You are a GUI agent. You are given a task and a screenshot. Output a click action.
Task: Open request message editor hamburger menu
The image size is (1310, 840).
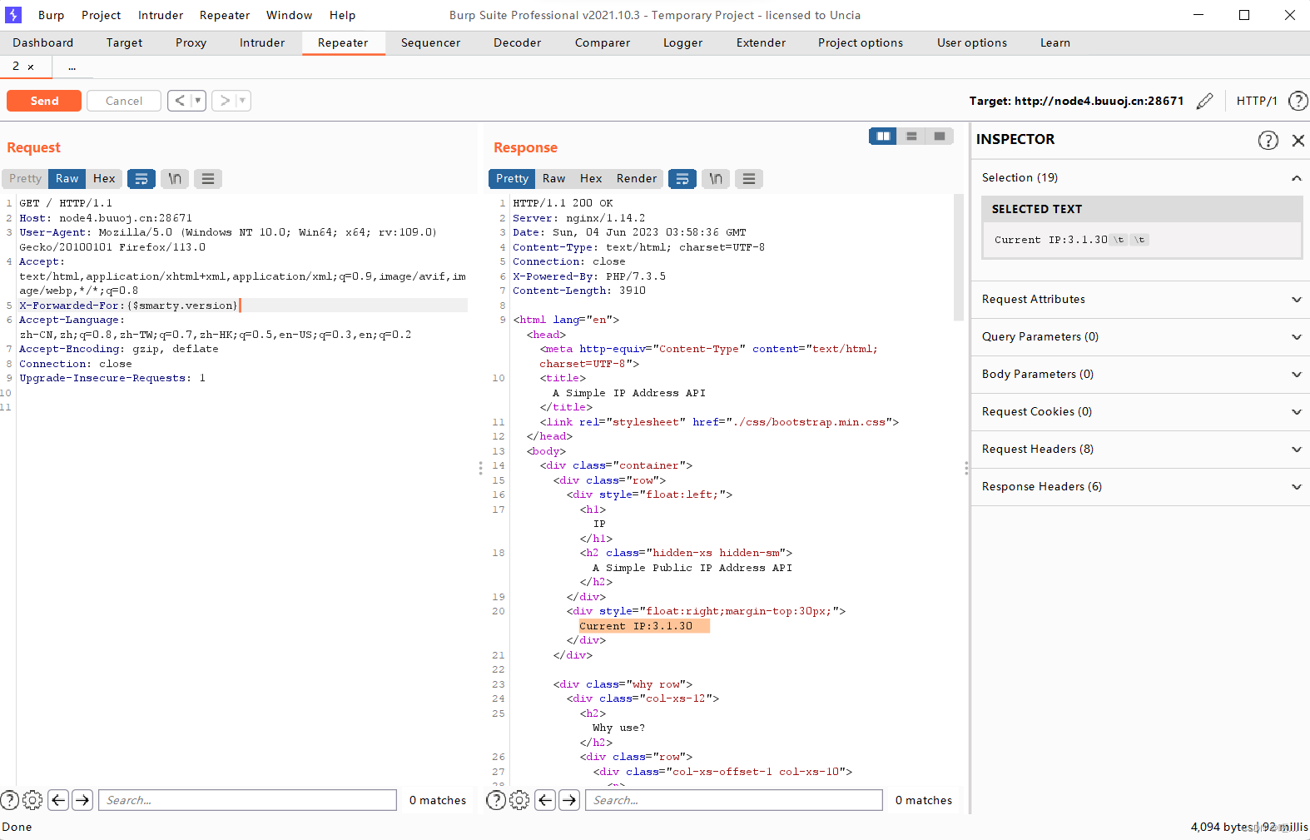[208, 179]
